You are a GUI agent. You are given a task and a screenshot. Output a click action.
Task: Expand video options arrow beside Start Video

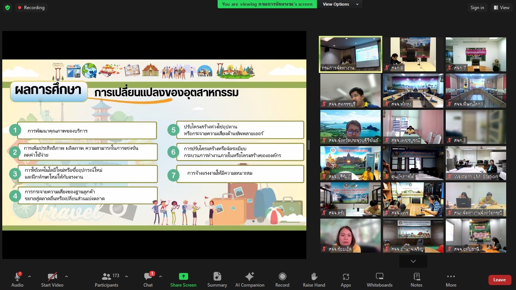pos(66,276)
